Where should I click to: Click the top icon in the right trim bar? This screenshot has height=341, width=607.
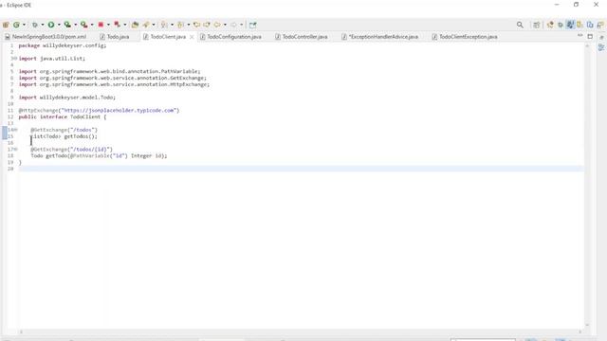[x=601, y=38]
